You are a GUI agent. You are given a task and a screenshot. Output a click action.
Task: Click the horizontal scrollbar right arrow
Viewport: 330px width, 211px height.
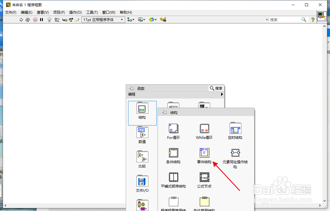pyautogui.click(x=320, y=206)
